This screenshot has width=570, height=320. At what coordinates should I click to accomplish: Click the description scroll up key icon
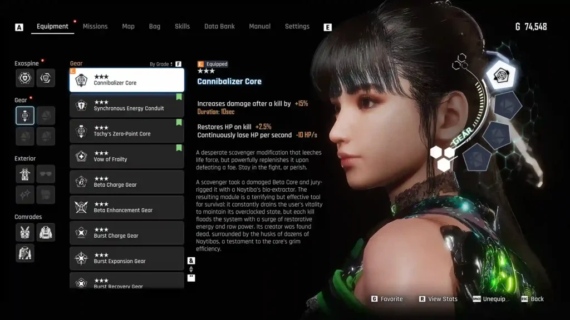click(x=191, y=261)
